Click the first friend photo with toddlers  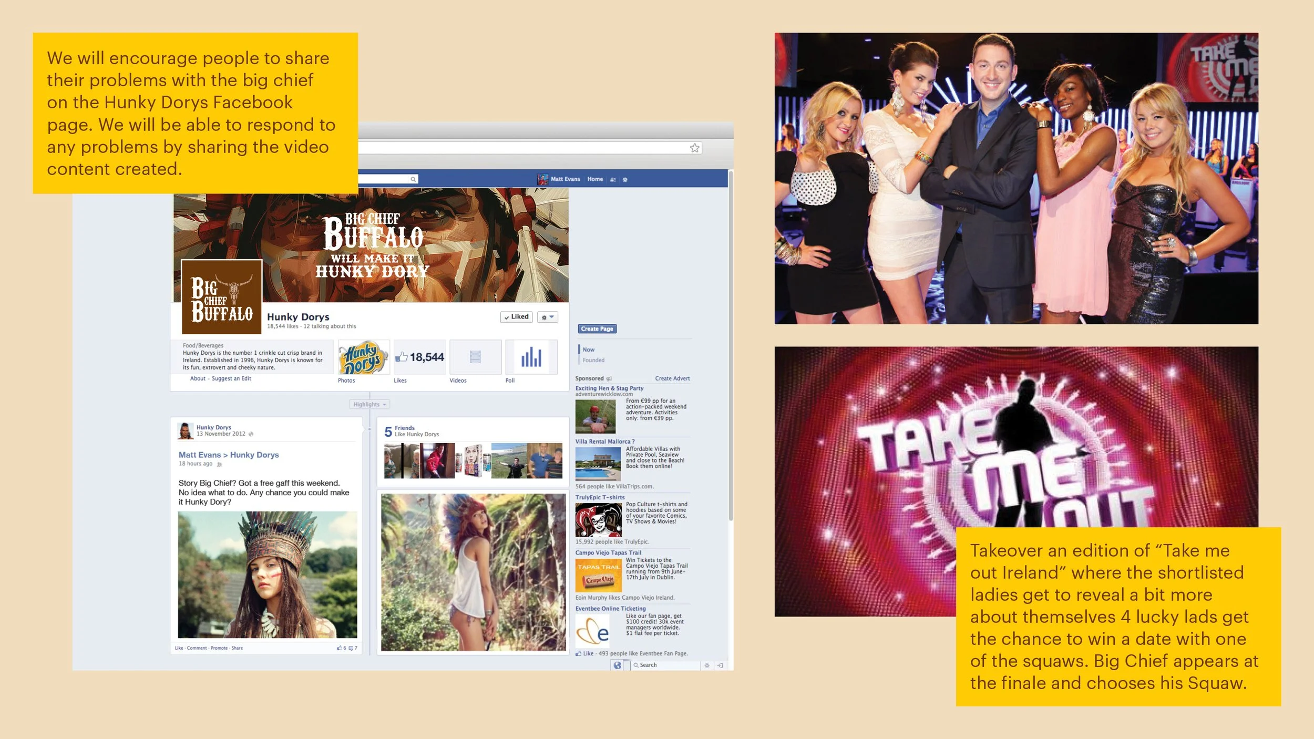(402, 461)
